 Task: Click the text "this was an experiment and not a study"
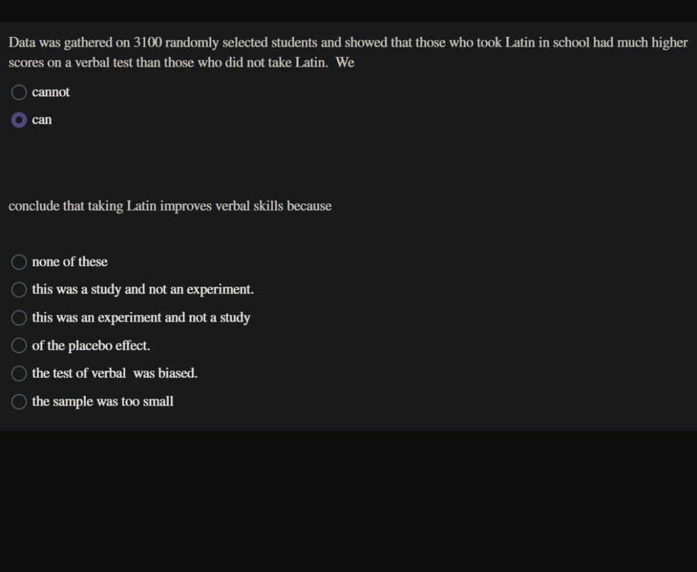(141, 317)
